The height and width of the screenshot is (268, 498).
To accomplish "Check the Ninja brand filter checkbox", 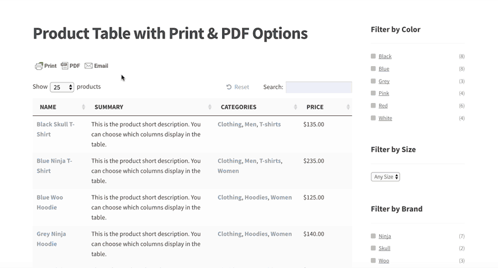I will [x=373, y=236].
